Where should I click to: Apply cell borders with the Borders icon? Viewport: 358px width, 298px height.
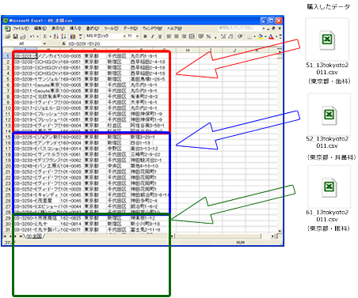(x=249, y=36)
